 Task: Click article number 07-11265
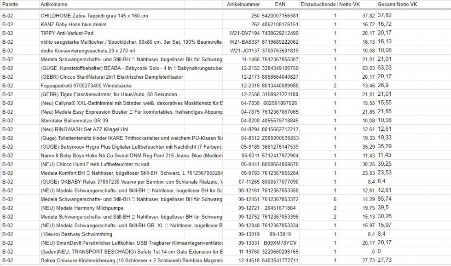point(249,182)
